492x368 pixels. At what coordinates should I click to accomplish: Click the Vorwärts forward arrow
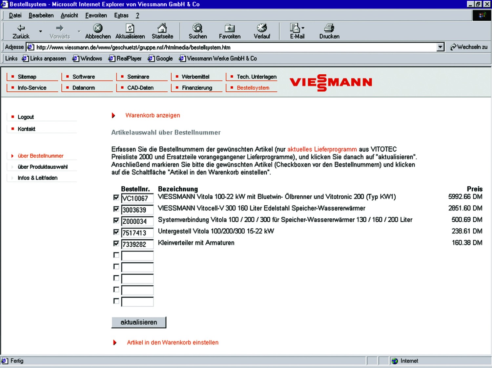pyautogui.click(x=60, y=31)
